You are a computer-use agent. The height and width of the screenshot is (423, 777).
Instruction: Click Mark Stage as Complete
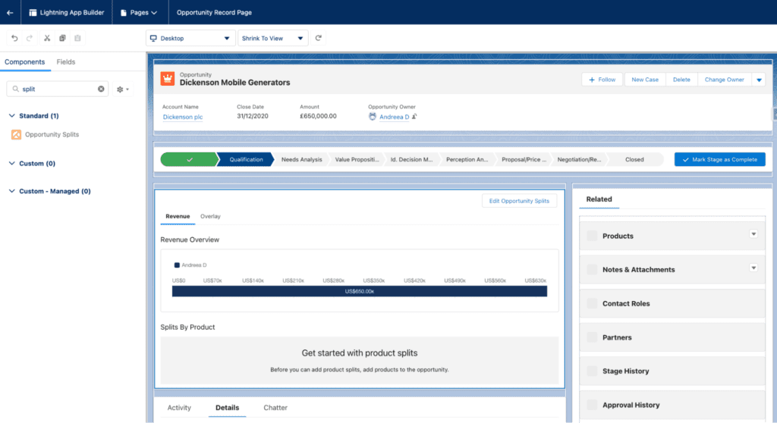point(719,159)
